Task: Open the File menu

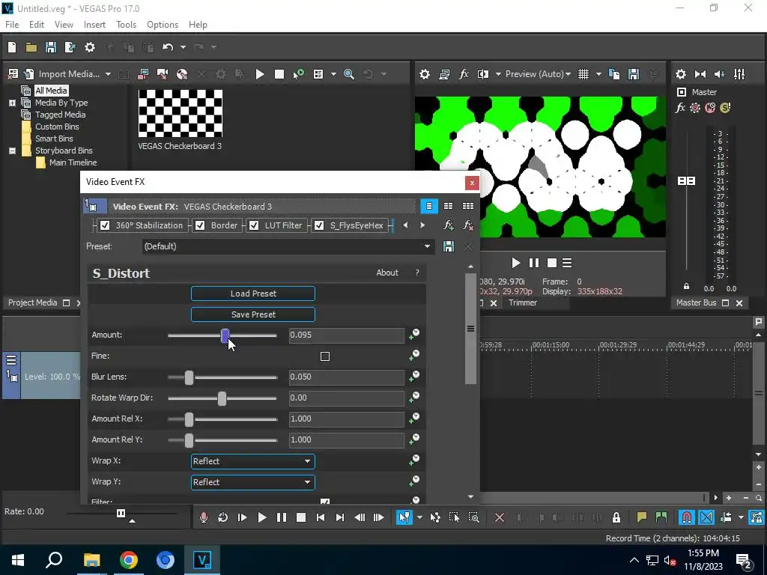Action: tap(12, 25)
